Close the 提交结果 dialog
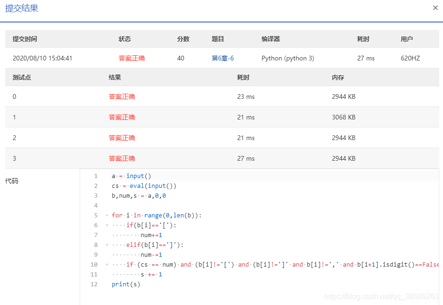Image resolution: width=443 pixels, height=305 pixels. tap(435, 7)
